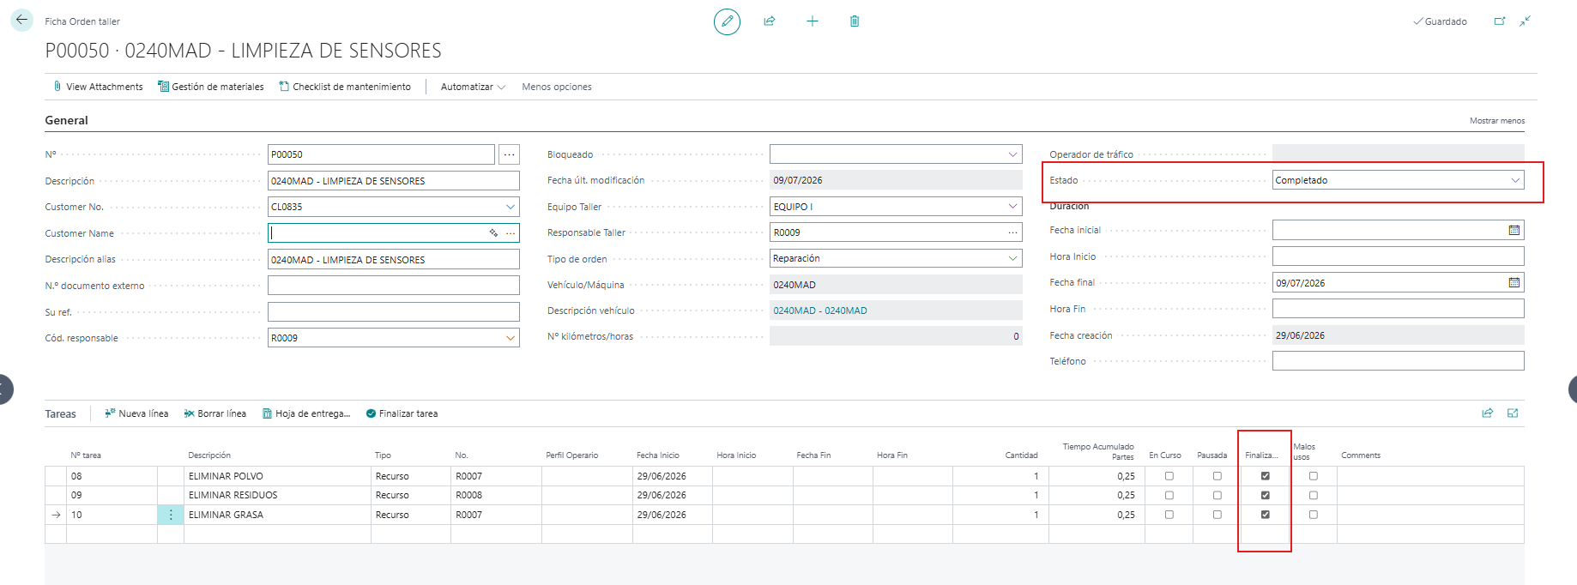
Task: Click the Responsable Taller ellipsis button
Action: [1013, 232]
